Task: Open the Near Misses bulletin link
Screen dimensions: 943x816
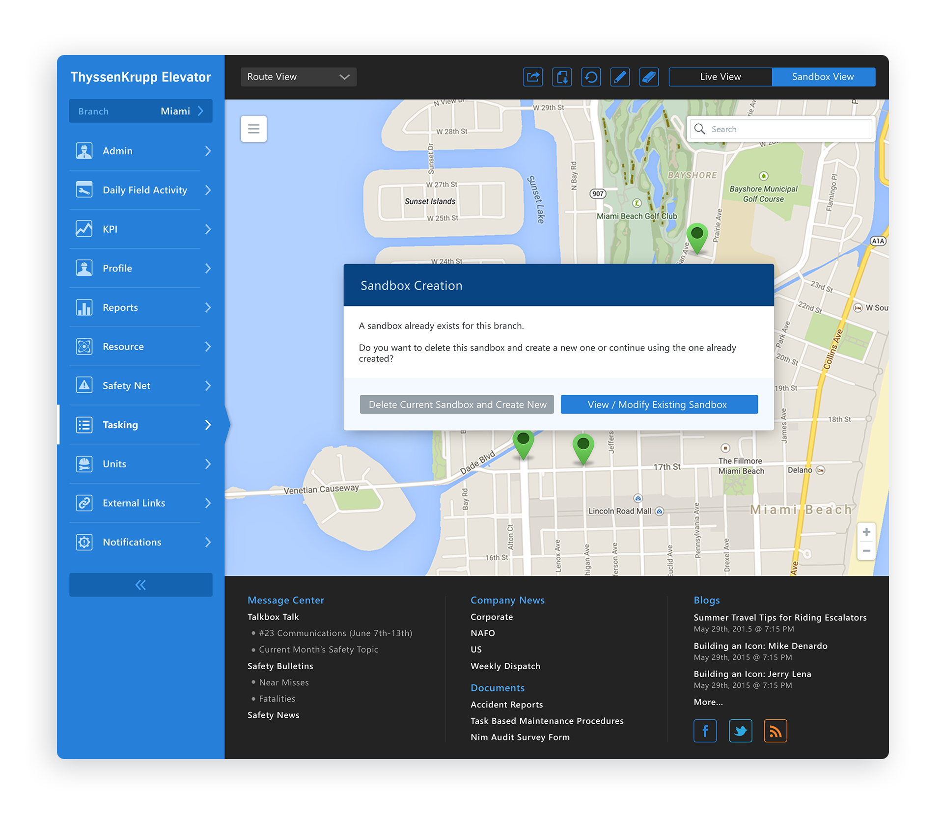Action: (284, 682)
